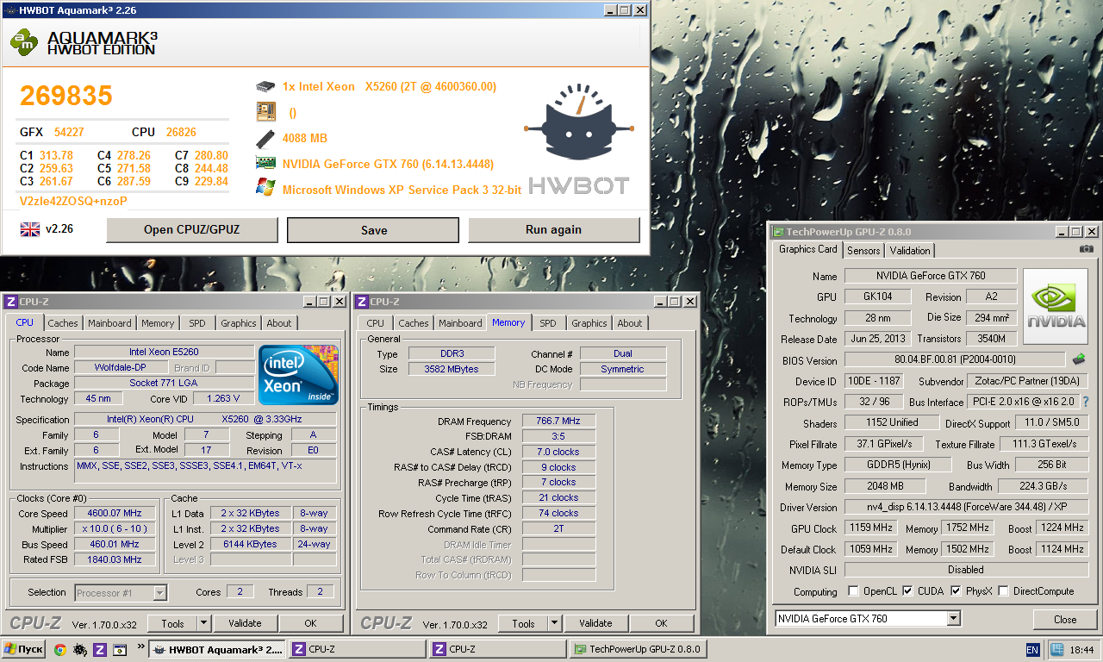
Task: Click the calendar icon in quick launch
Action: [x=120, y=650]
